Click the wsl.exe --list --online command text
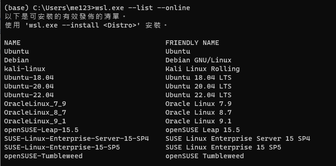Image resolution: width=336 pixels, height=166 pixels. 142,8
